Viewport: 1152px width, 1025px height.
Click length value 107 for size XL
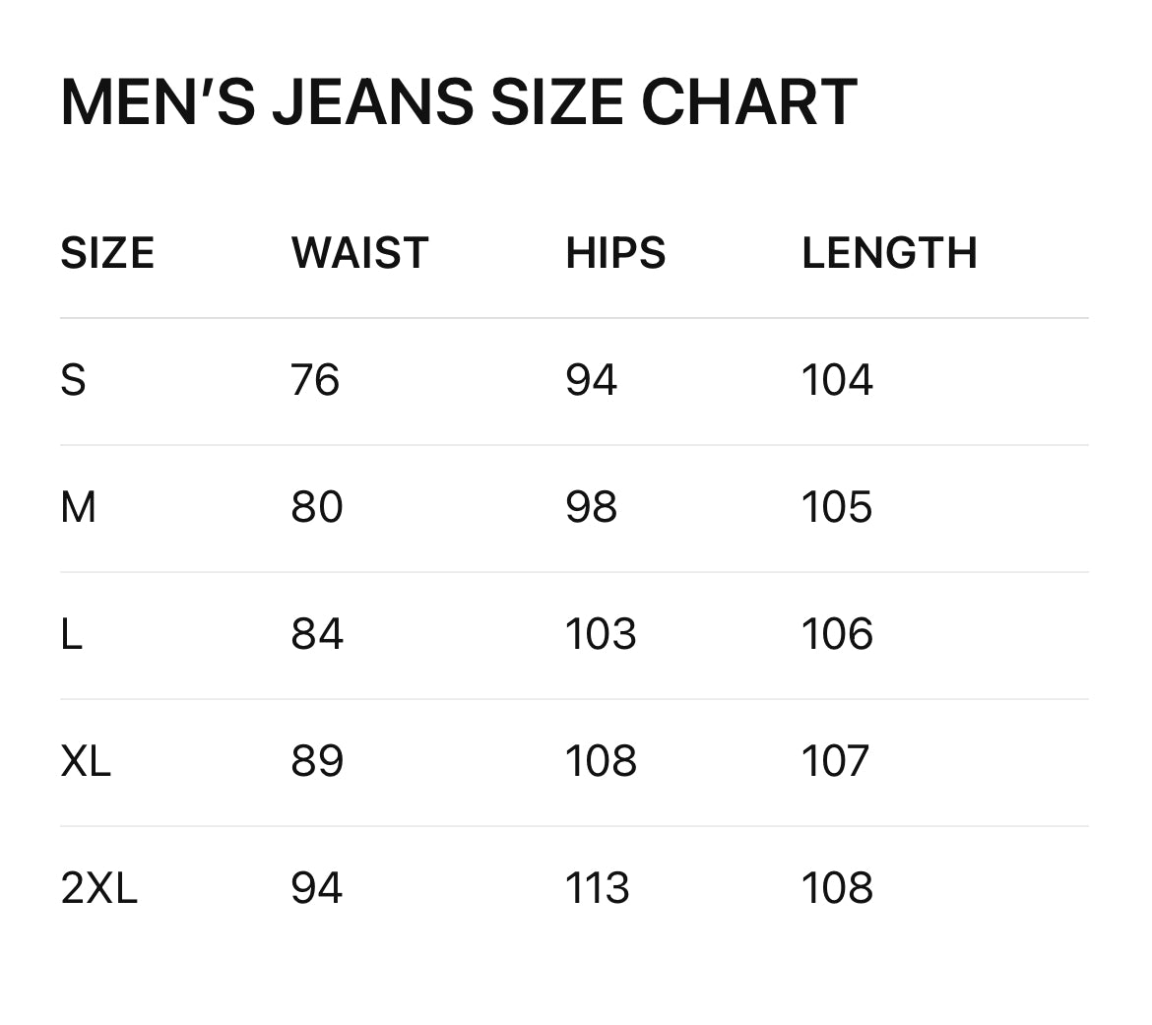pyautogui.click(x=835, y=761)
